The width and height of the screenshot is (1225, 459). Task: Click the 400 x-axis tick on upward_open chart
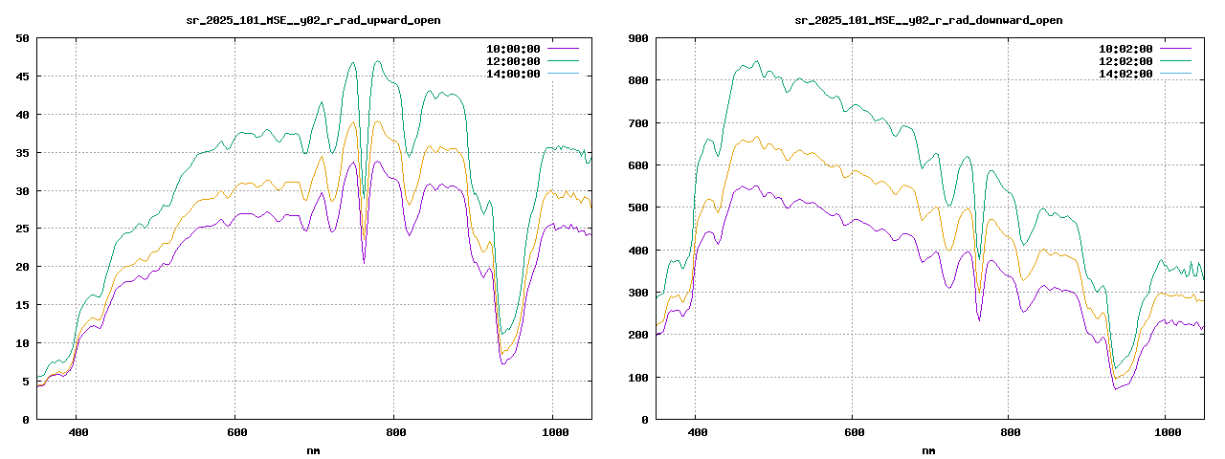coord(78,432)
